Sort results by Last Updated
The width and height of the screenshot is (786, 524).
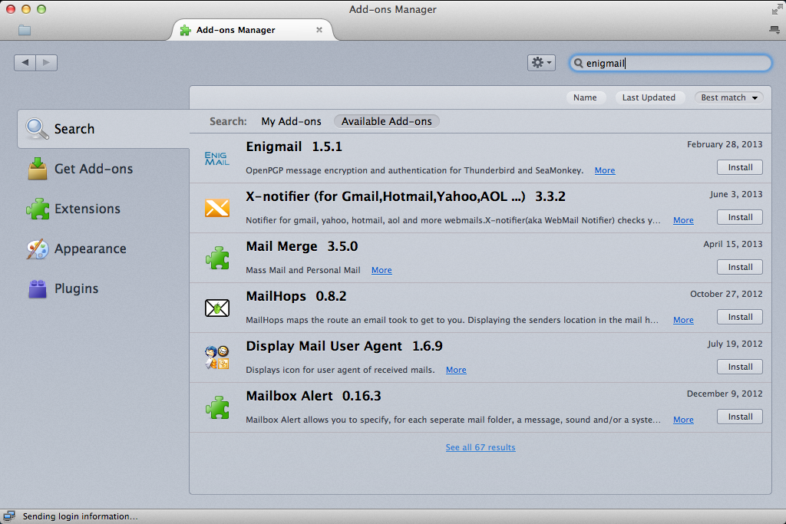[649, 97]
